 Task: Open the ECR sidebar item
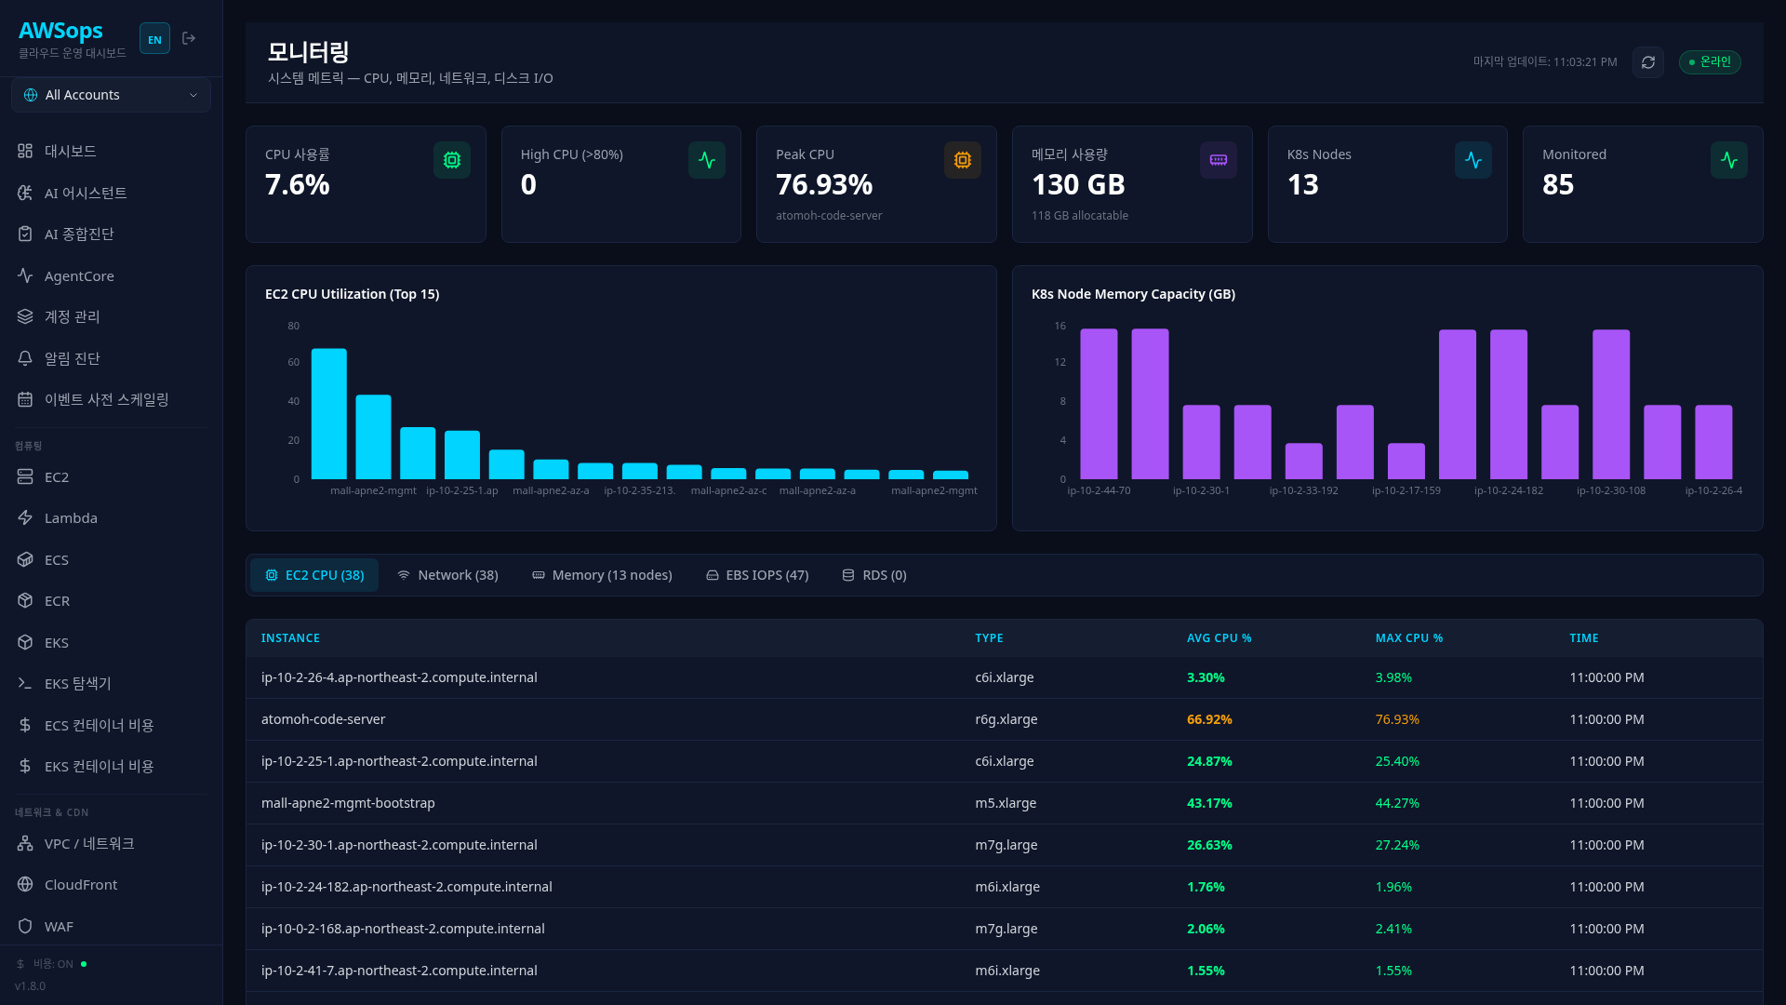pos(111,601)
